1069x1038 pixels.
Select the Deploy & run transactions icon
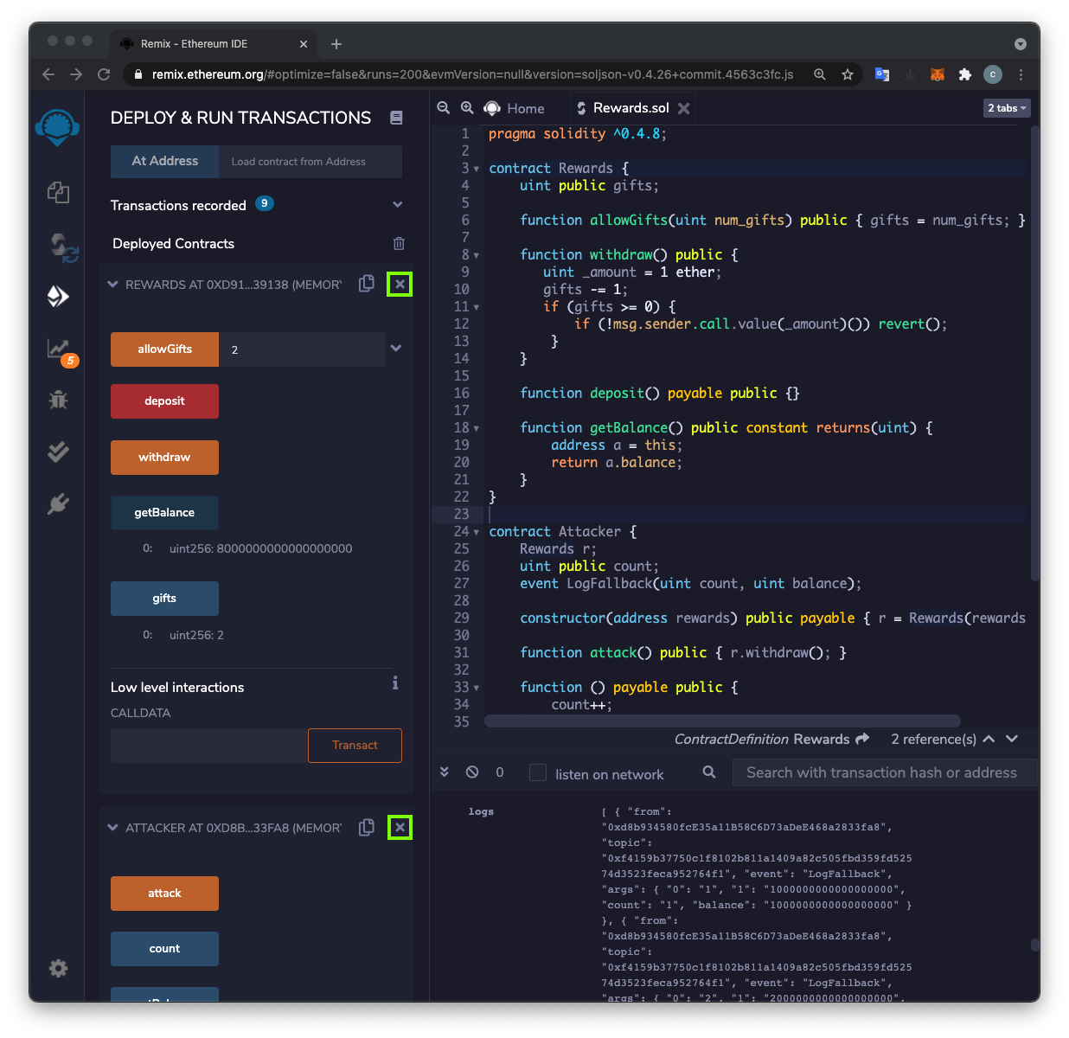click(58, 297)
